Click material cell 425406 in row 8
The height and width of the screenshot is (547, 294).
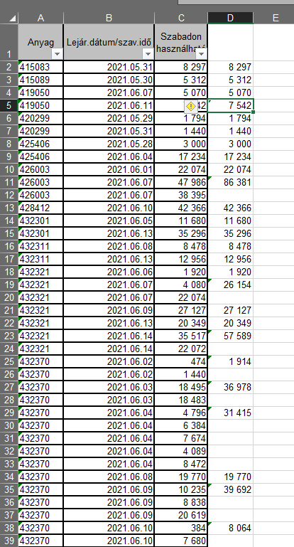coord(40,144)
